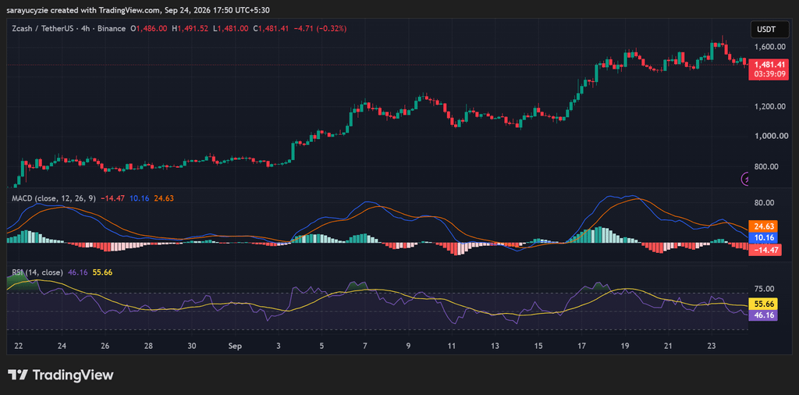Image resolution: width=799 pixels, height=395 pixels.
Task: Click the TradingView wordmark text
Action: click(73, 375)
